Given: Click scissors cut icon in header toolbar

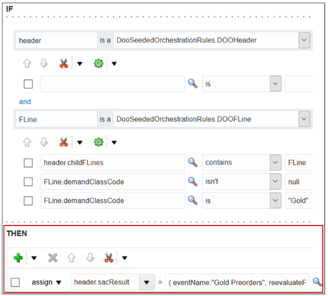Looking at the screenshot, I should click(63, 63).
